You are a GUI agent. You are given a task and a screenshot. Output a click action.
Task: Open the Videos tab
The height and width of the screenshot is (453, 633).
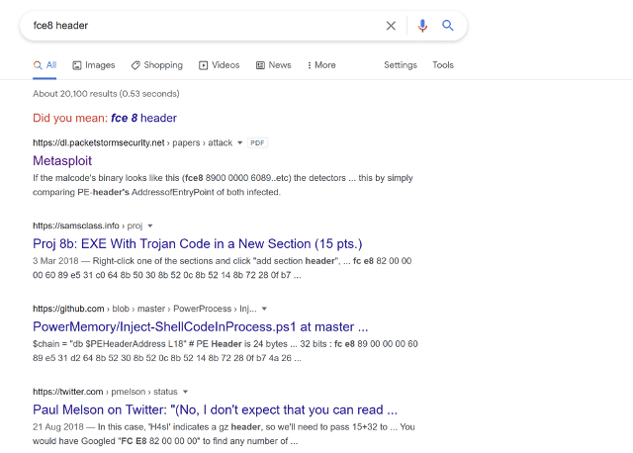[219, 65]
